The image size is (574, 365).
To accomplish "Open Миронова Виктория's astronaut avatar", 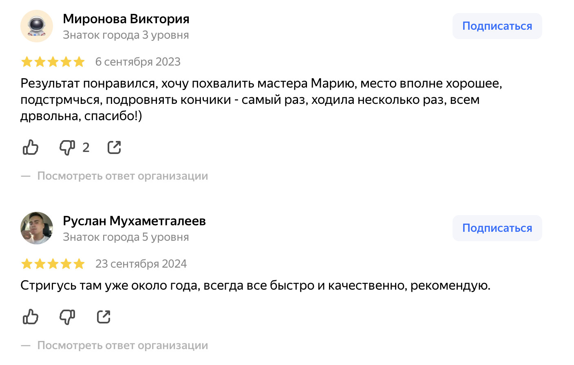I will click(x=37, y=26).
